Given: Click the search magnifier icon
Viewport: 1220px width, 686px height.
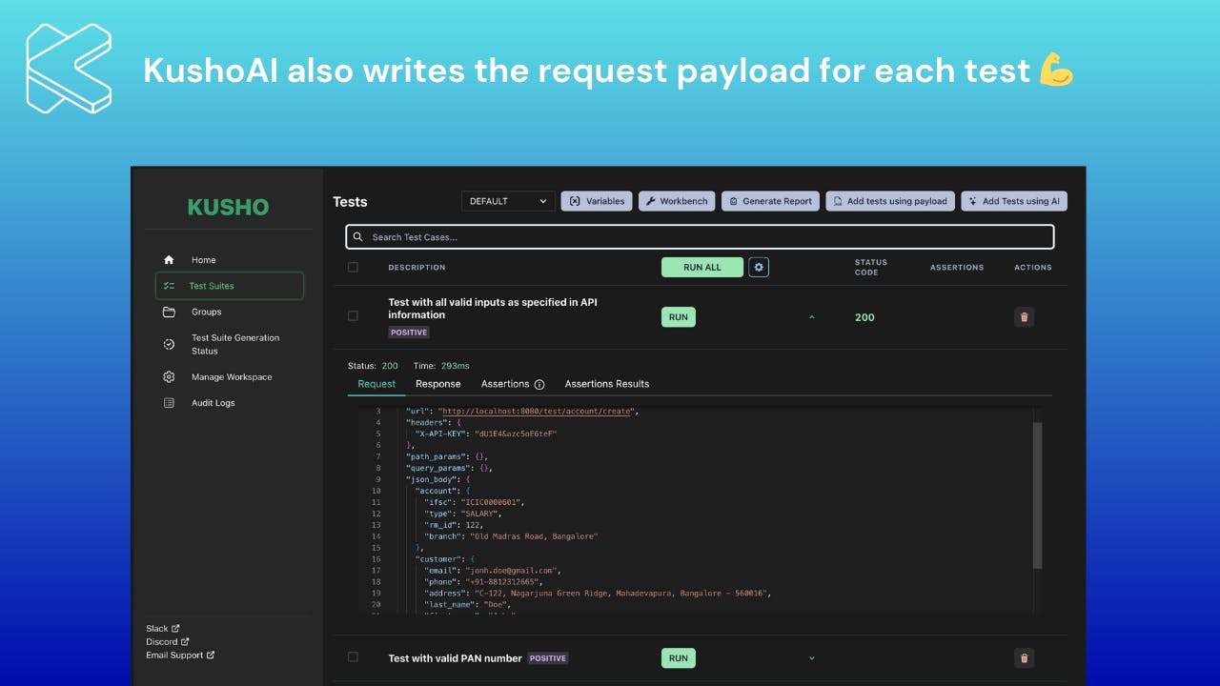Looking at the screenshot, I should click(358, 237).
